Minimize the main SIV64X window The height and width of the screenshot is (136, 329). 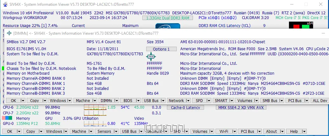[x=291, y=4]
